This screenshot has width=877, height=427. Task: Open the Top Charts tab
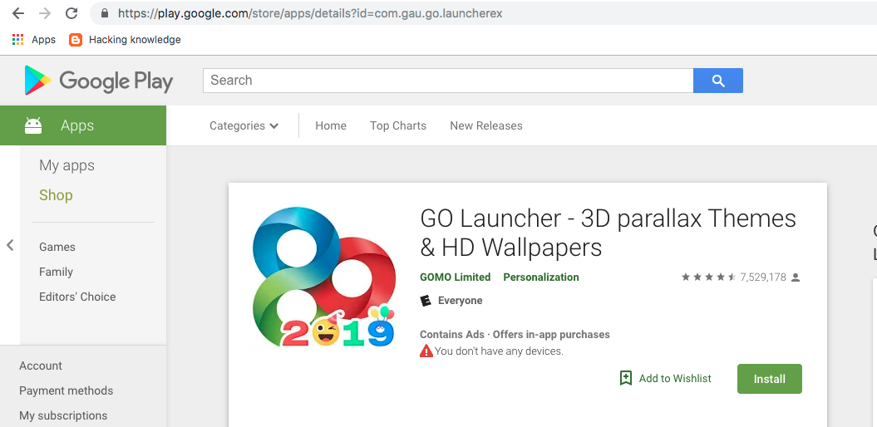tap(398, 125)
